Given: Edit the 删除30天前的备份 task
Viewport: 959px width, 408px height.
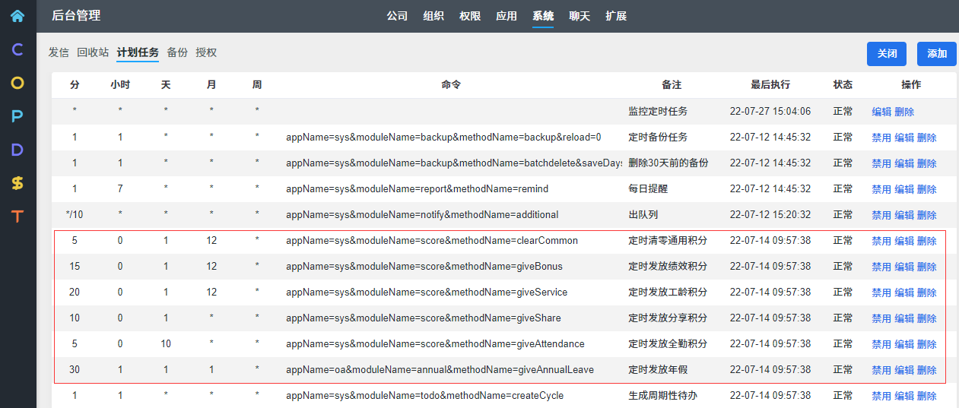Looking at the screenshot, I should (x=904, y=163).
